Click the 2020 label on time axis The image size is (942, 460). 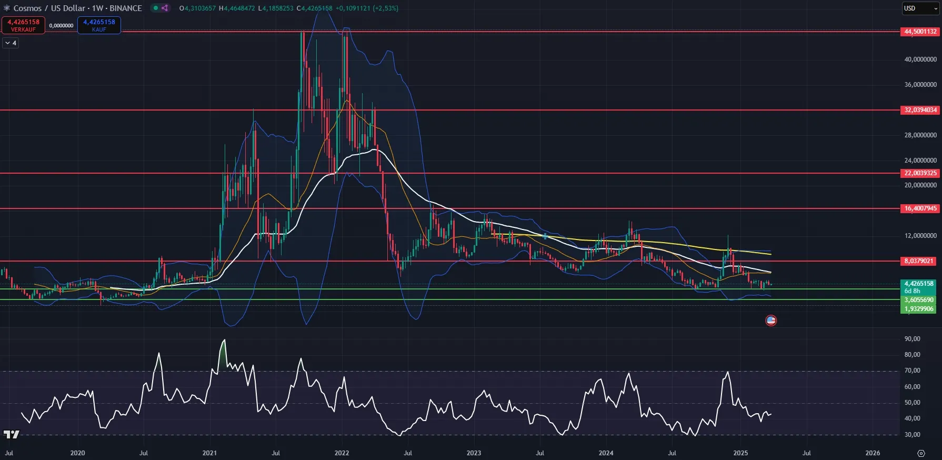point(77,453)
